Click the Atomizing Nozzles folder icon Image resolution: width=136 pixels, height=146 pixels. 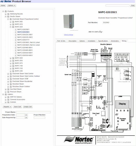click(8, 14)
